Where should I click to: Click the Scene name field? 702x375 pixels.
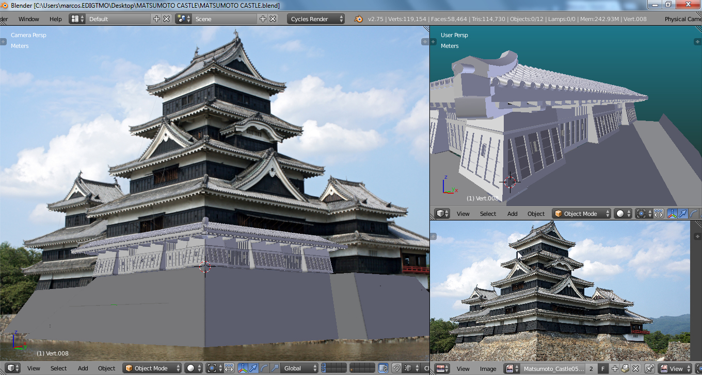225,19
